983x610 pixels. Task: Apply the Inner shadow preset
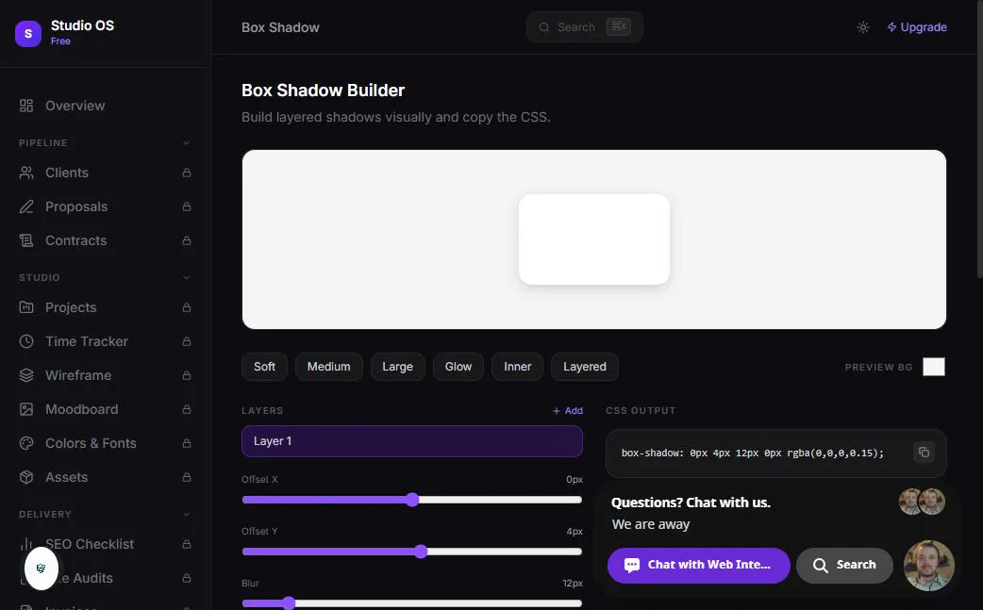(518, 367)
